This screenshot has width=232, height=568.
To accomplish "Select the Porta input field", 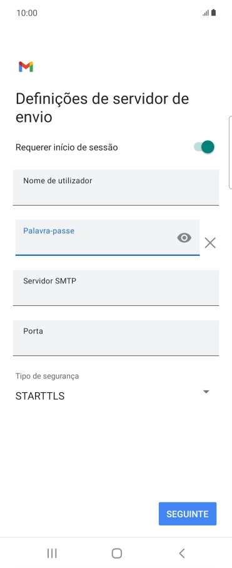I will 116,338.
